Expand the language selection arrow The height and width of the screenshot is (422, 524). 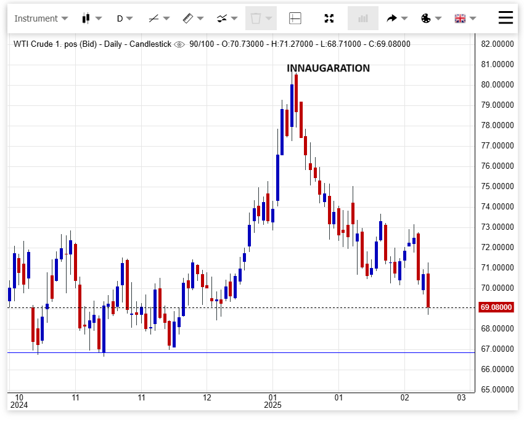click(473, 18)
